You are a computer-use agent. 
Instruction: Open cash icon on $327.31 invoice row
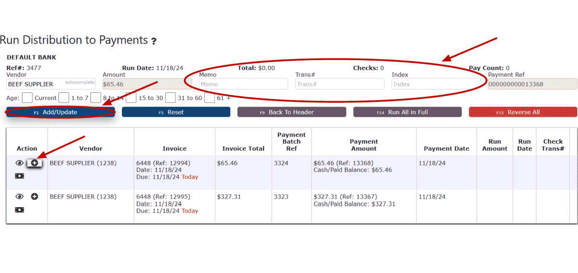(20, 210)
